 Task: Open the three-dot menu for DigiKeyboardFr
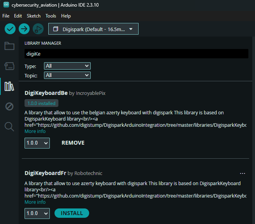click(x=243, y=173)
